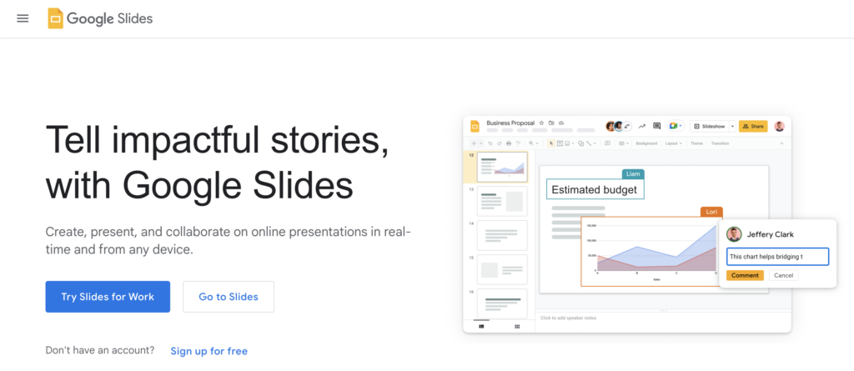The height and width of the screenshot is (371, 854).
Task: Click the cloud save status icon
Action: pyautogui.click(x=561, y=123)
